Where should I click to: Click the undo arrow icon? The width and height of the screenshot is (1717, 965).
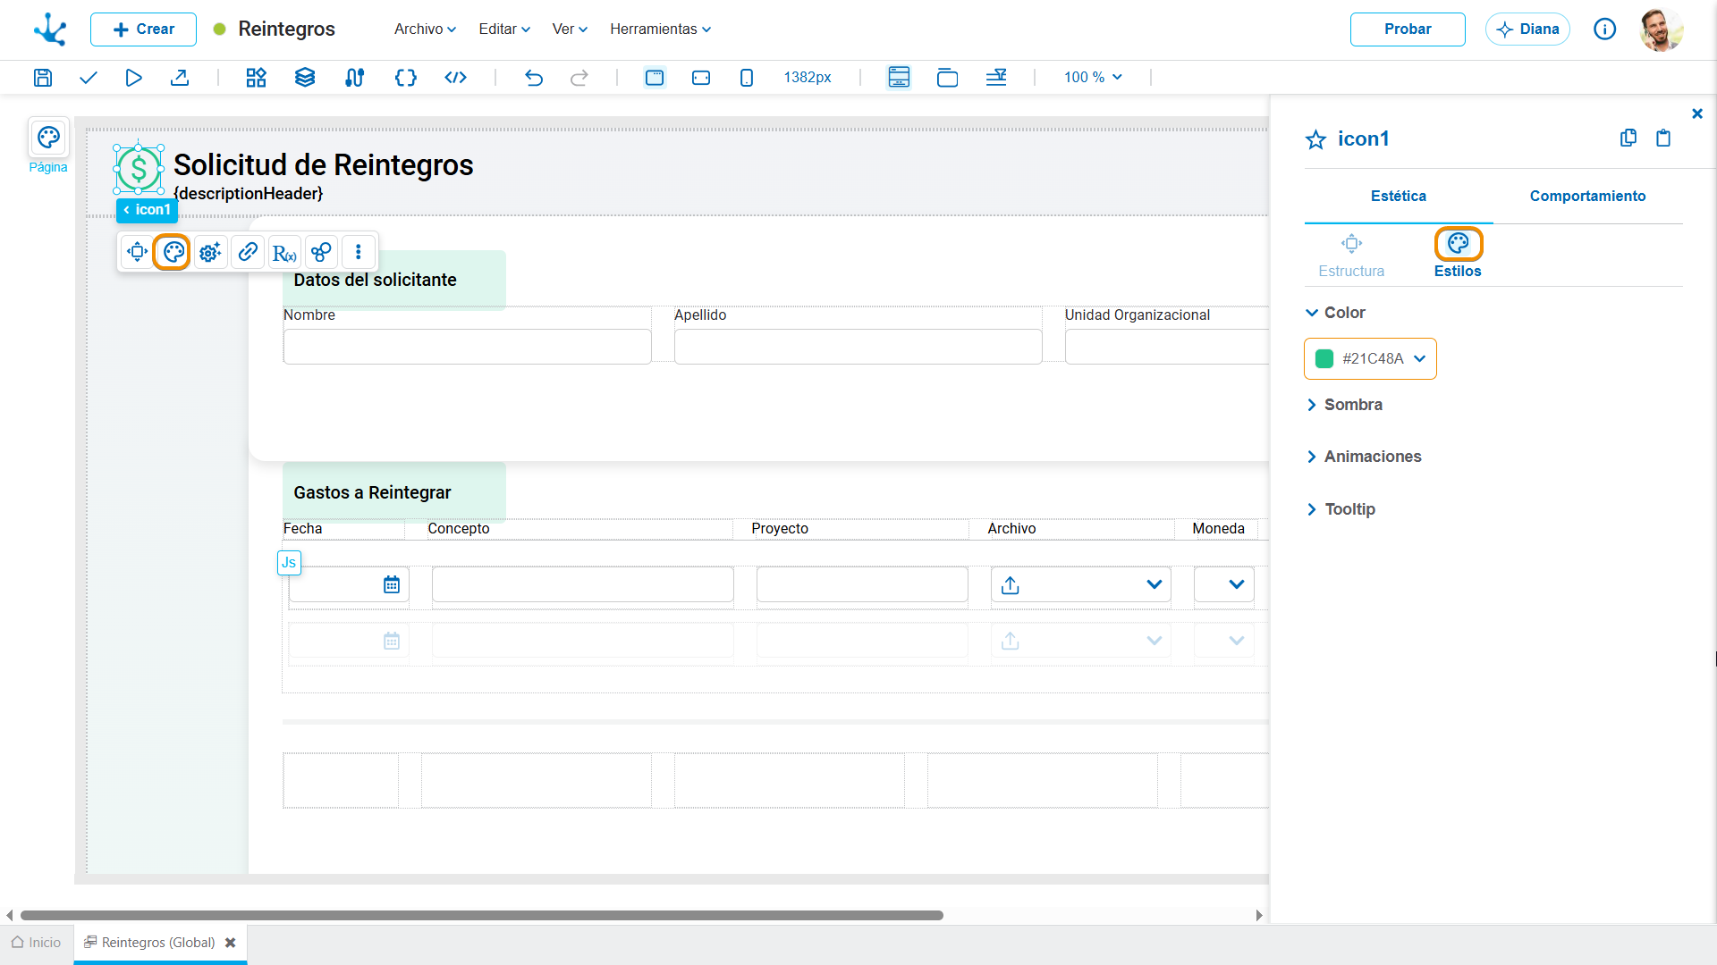click(534, 78)
